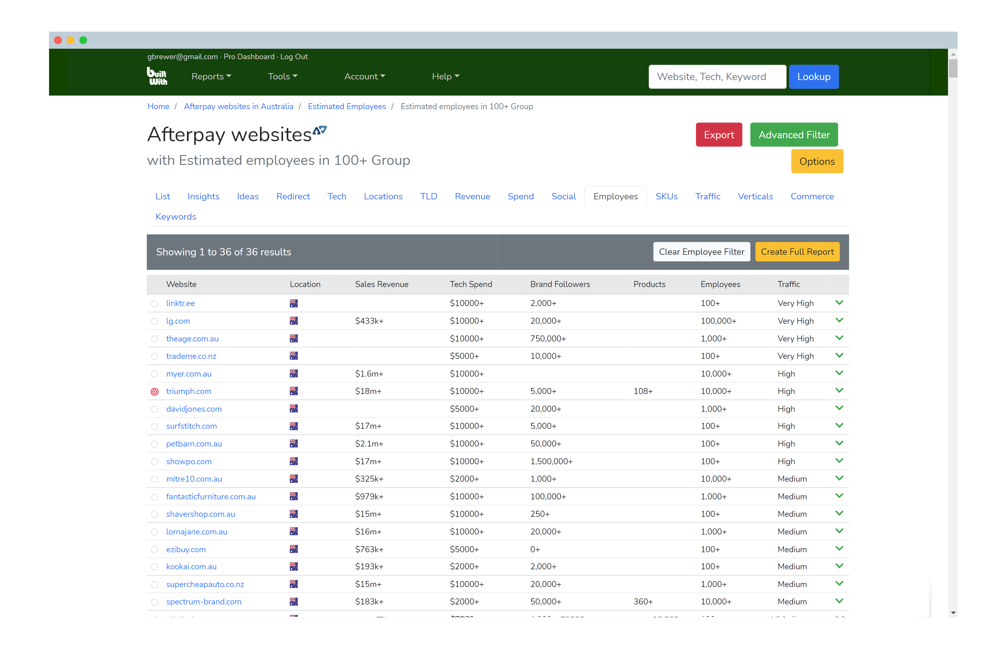The width and height of the screenshot is (1006, 650).
Task: Click the vertical scrollbar thumb
Action: [953, 68]
